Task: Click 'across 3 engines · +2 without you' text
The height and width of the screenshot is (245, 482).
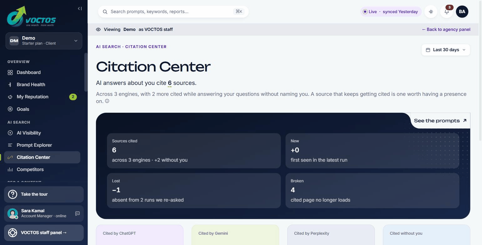Action: [150, 160]
